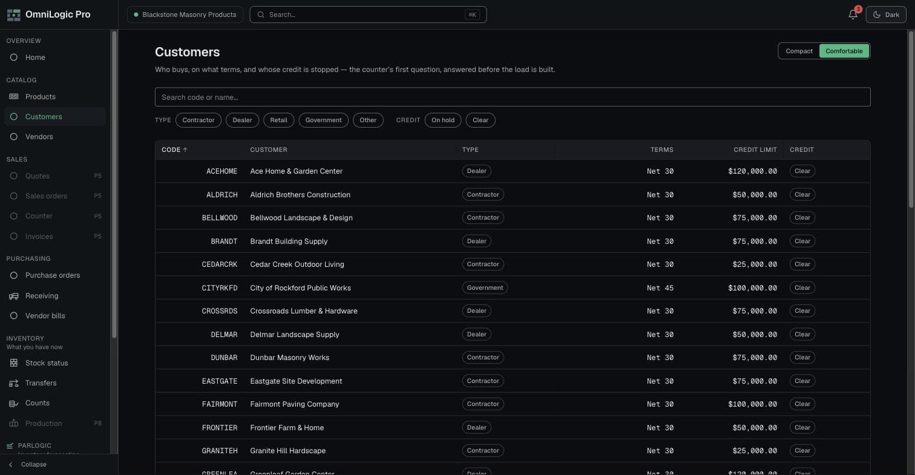This screenshot has width=915, height=475.
Task: Click the Transfers arrows icon
Action: [x=14, y=383]
